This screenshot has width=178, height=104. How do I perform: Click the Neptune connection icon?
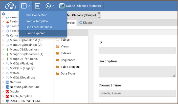pyautogui.click(x=7, y=82)
